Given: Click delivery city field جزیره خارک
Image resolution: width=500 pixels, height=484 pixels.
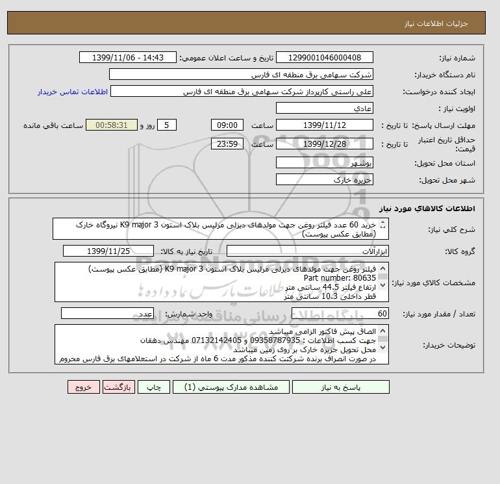Looking at the screenshot, I should tap(324, 179).
